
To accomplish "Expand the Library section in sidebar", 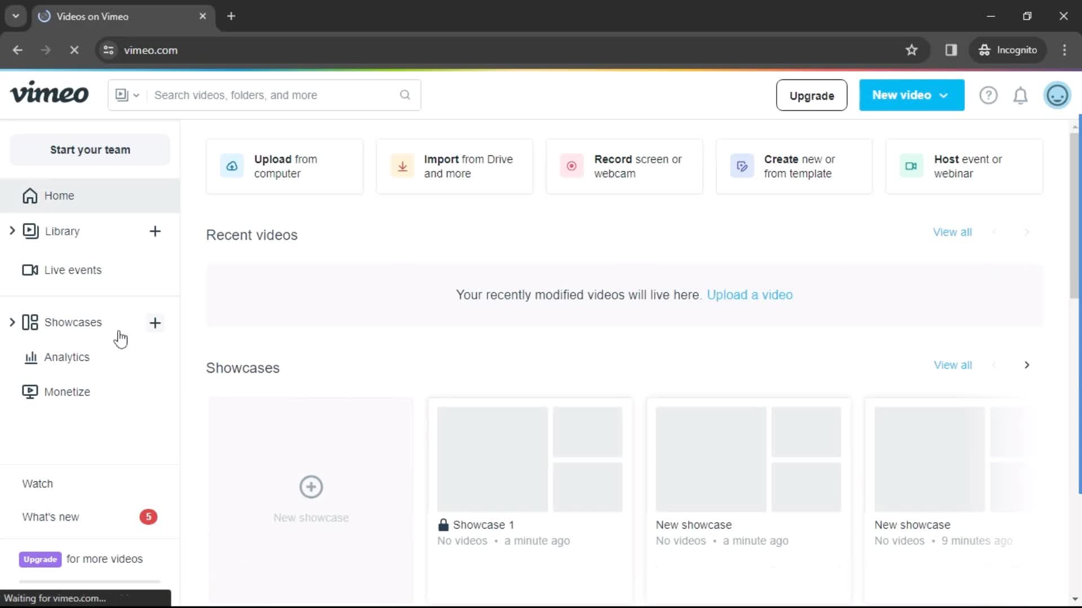I will pos(12,231).
